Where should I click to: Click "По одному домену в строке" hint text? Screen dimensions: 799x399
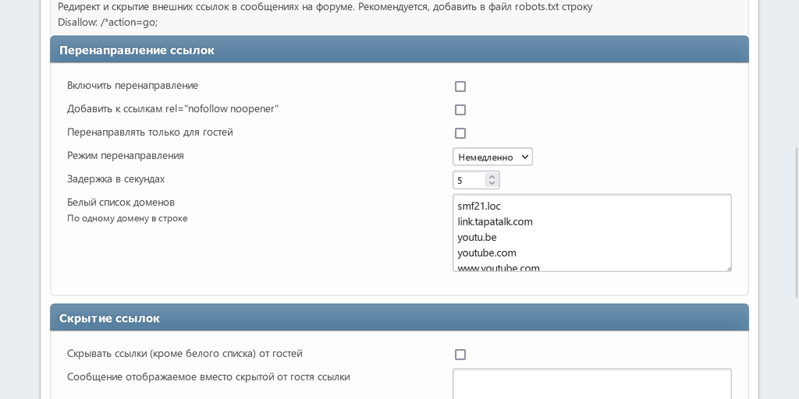click(x=127, y=218)
